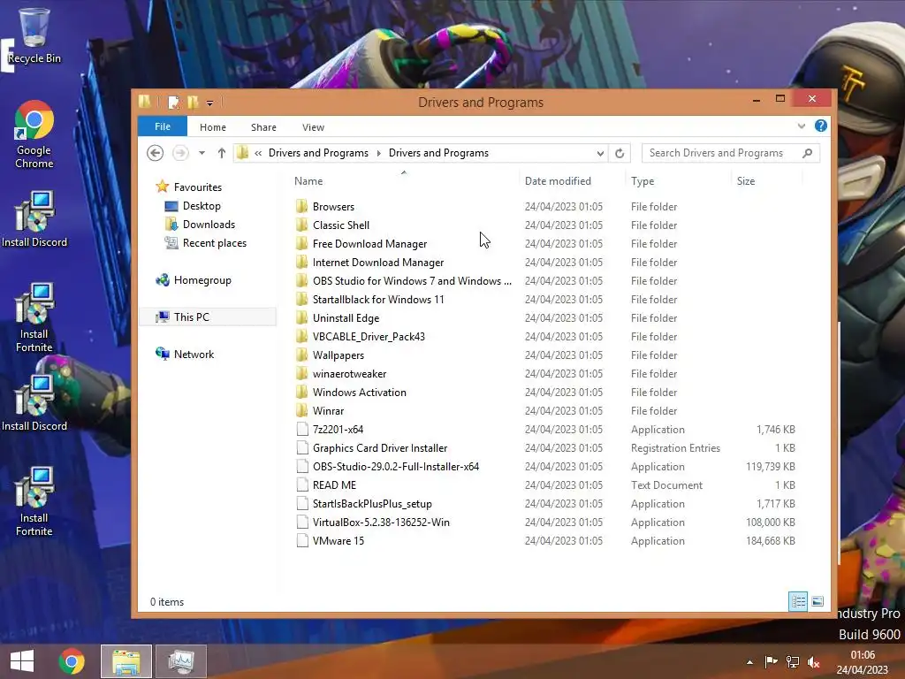Open the network tray icon
The height and width of the screenshot is (679, 905).
click(x=793, y=662)
